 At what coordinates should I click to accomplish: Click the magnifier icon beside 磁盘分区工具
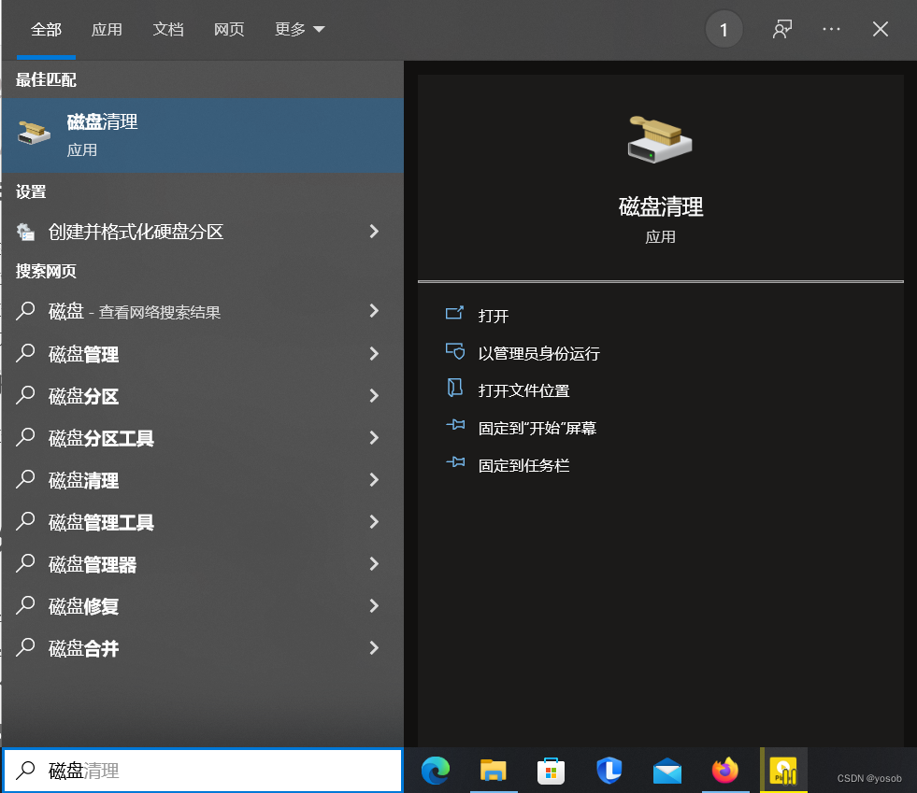point(26,437)
